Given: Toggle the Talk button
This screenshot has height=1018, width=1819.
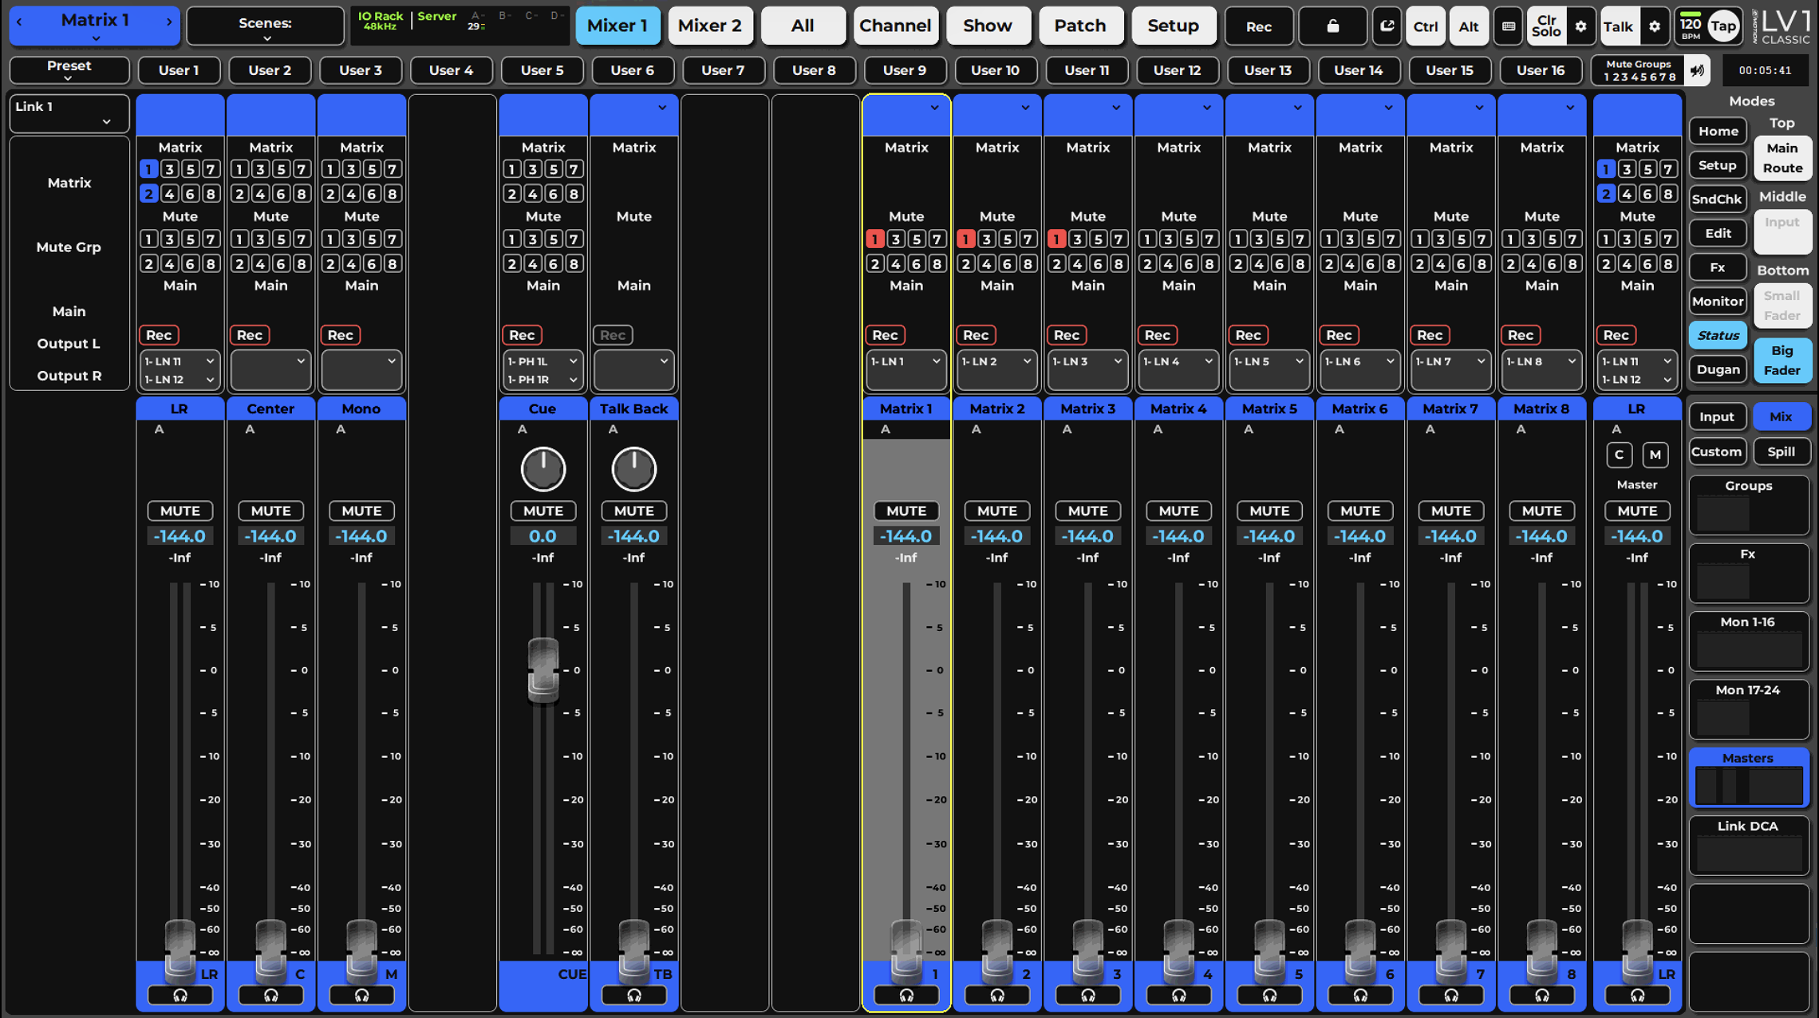Looking at the screenshot, I should tap(1618, 26).
